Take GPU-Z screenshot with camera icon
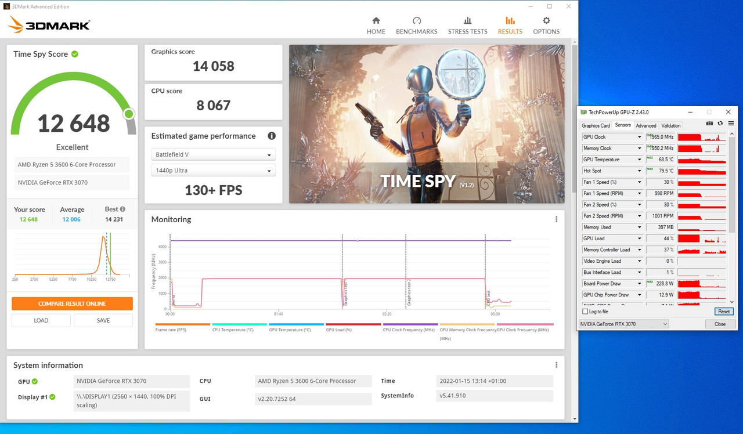This screenshot has width=743, height=434. (709, 124)
